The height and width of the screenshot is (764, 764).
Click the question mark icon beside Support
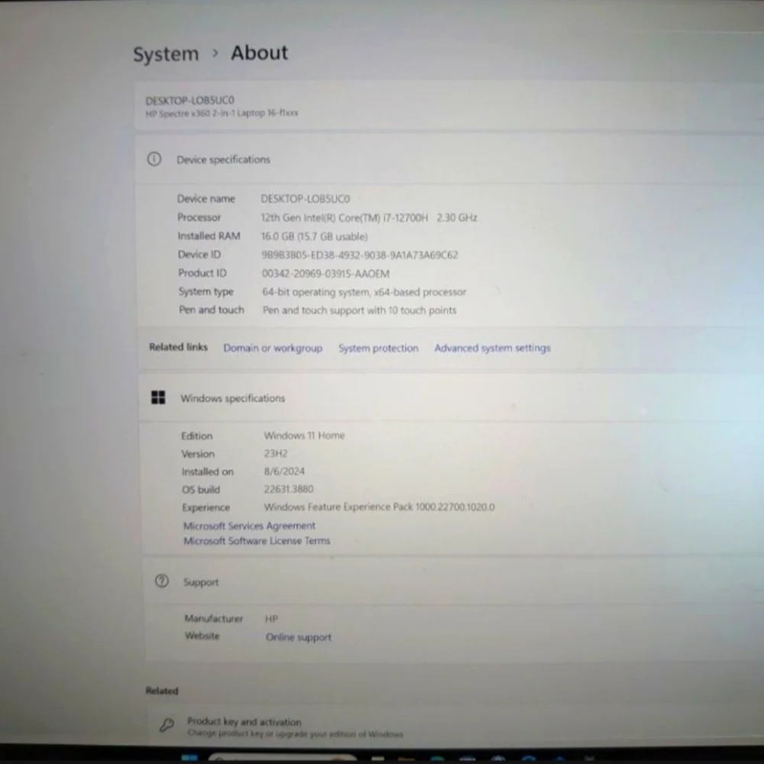click(x=162, y=581)
